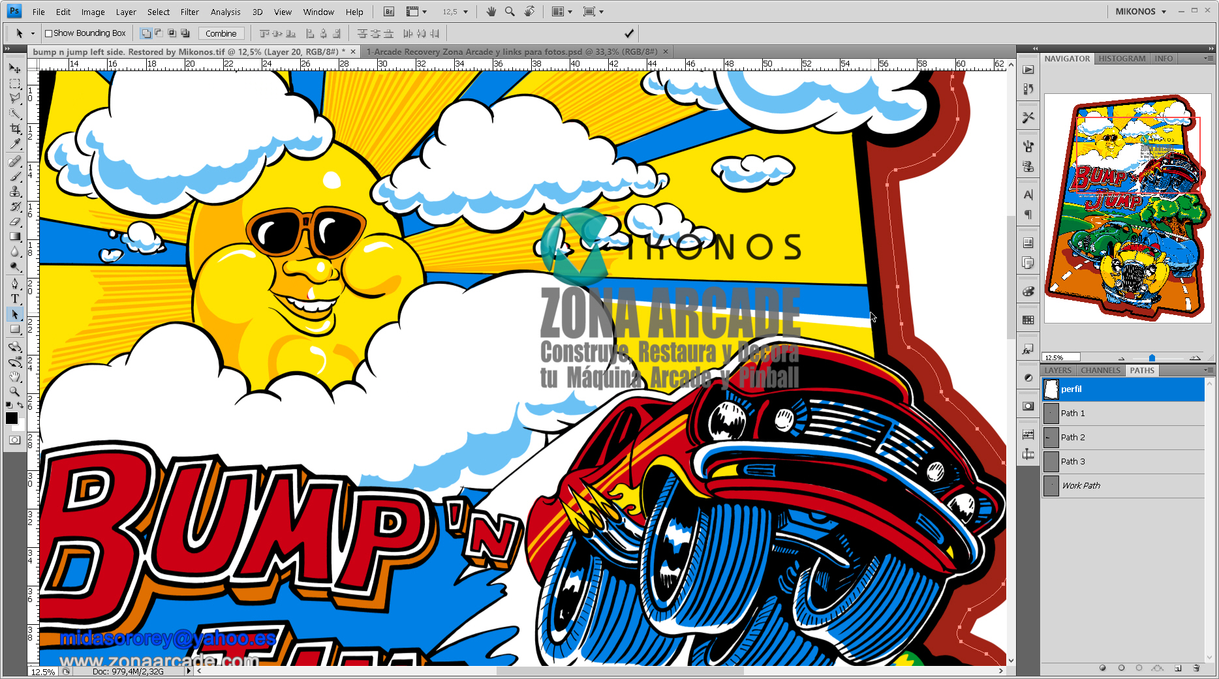Image resolution: width=1219 pixels, height=679 pixels.
Task: Click the Navigator zoom slider
Action: (1151, 357)
